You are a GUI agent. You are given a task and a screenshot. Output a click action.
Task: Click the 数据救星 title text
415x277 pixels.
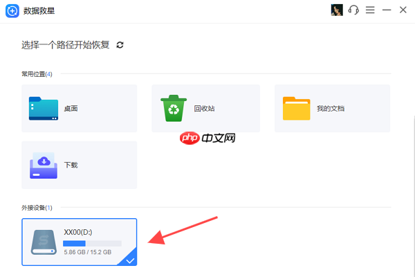(39, 11)
